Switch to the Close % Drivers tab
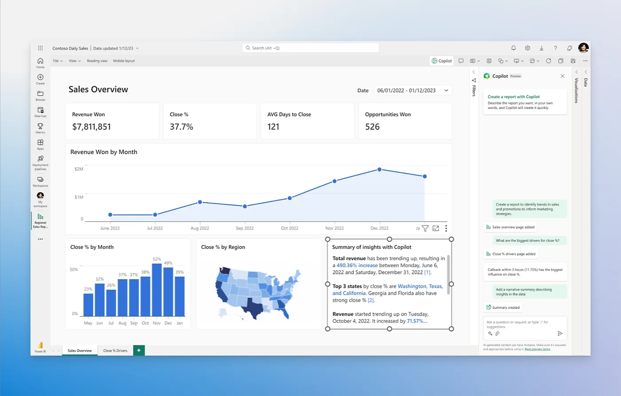 (x=115, y=350)
